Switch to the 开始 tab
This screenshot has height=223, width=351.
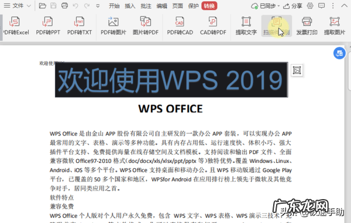[114, 6]
